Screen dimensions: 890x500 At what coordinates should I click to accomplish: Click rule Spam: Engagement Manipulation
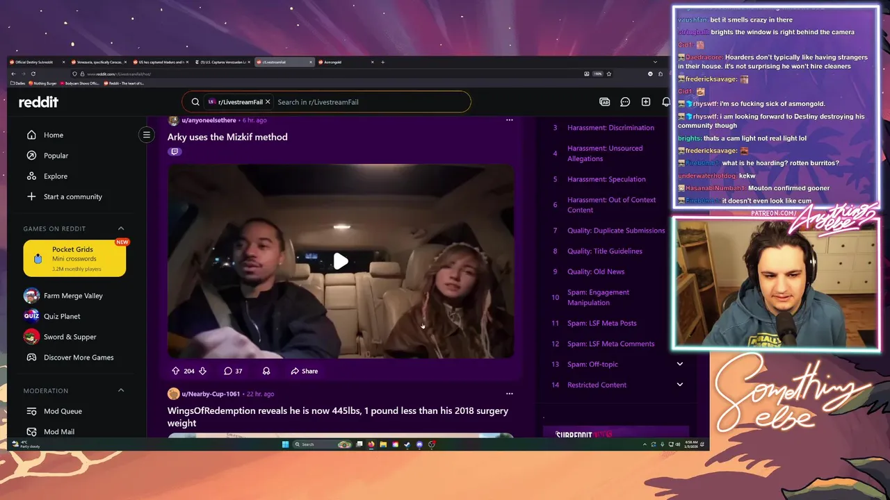[598, 297]
